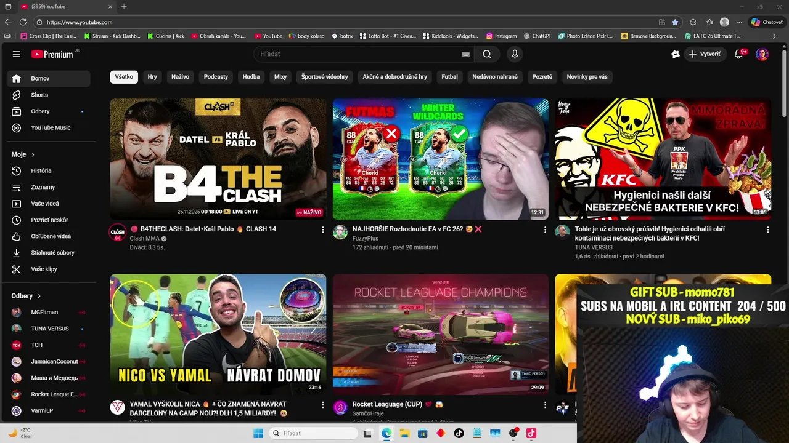Open FuzzyPlus Winter Wildcards video thumbnail

[441, 159]
